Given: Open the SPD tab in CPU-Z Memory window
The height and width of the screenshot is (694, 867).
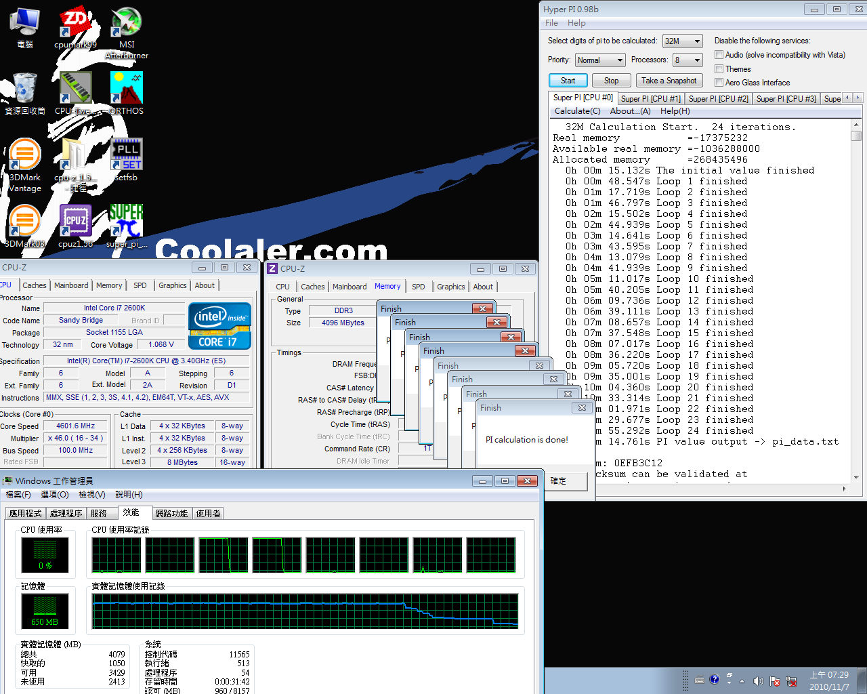Looking at the screenshot, I should [x=419, y=287].
